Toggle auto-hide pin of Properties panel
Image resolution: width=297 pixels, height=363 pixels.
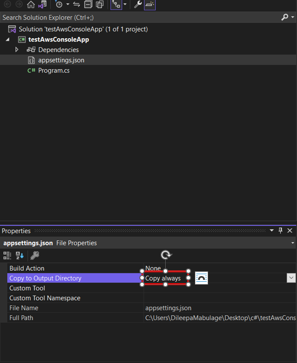point(280,230)
